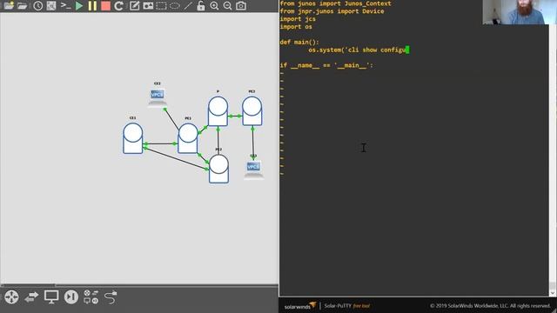Click the 'import os' line in terminal
This screenshot has width=557, height=313.
point(296,27)
